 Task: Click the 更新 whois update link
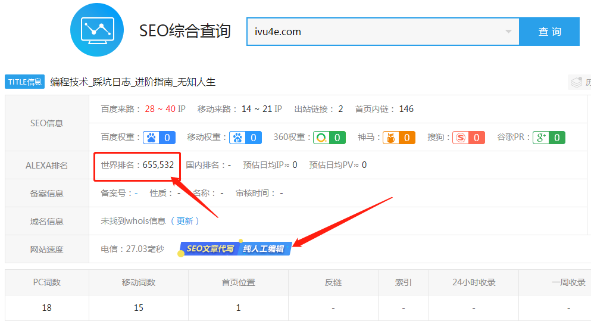pyautogui.click(x=185, y=221)
